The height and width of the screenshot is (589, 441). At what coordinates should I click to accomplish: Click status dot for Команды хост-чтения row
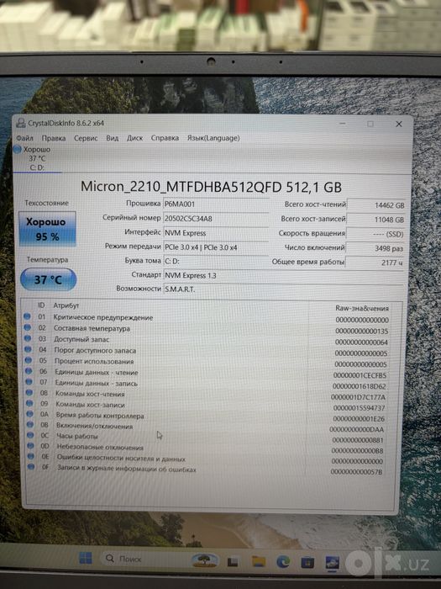click(x=29, y=393)
